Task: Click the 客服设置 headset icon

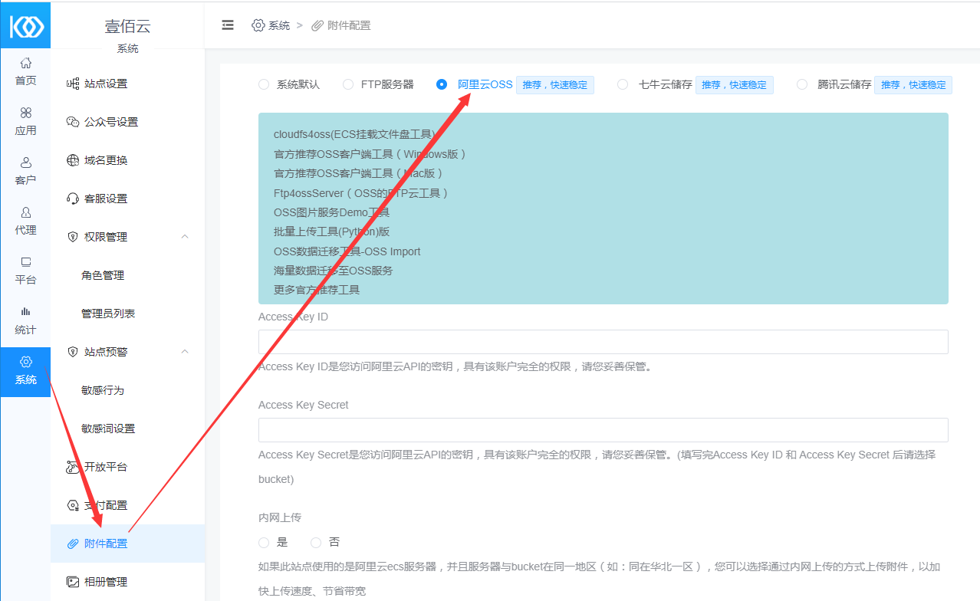Action: point(73,199)
